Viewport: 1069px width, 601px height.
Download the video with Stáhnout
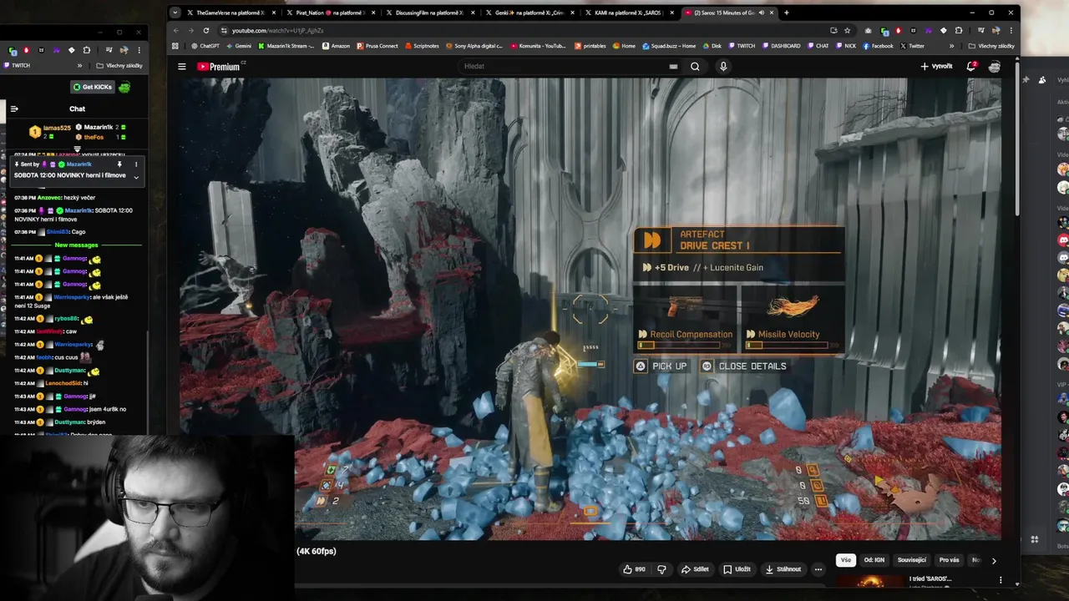[x=783, y=569]
